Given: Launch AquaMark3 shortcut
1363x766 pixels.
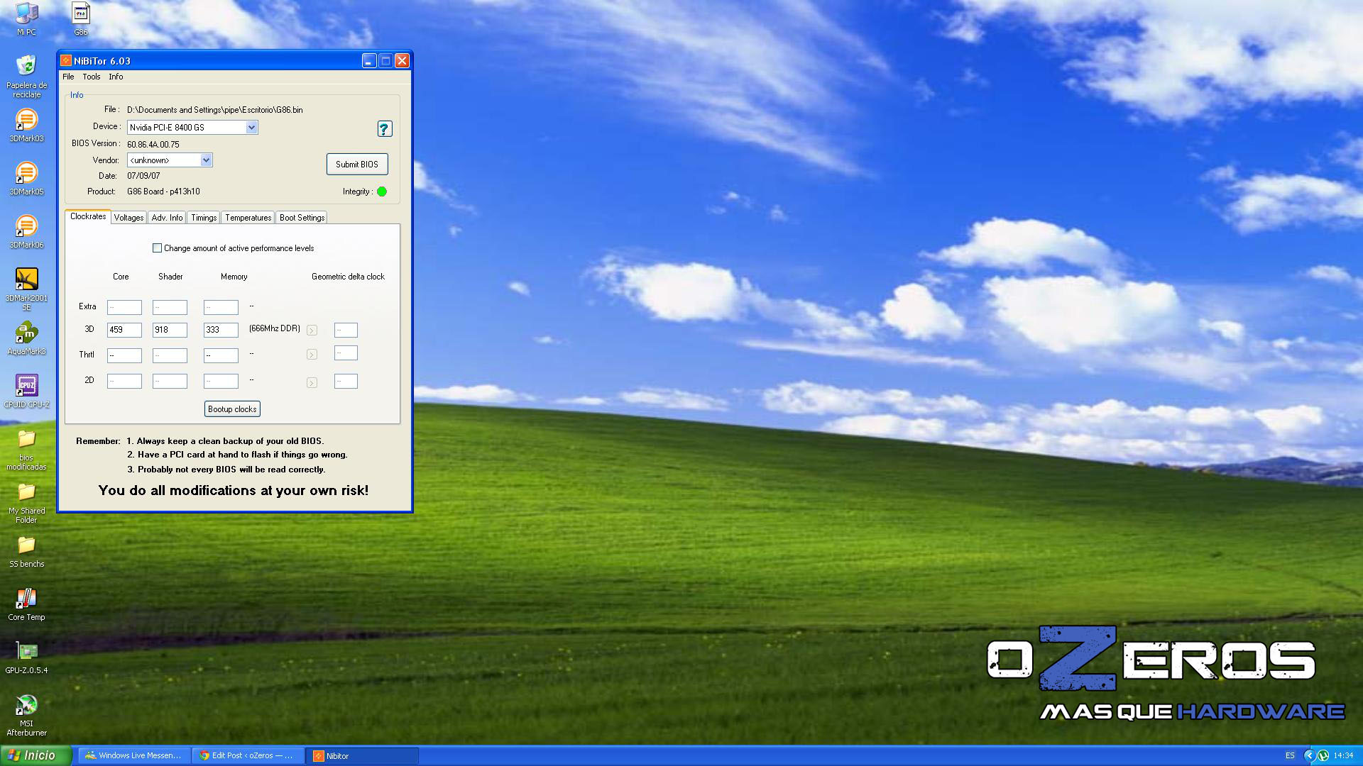Looking at the screenshot, I should point(26,338).
